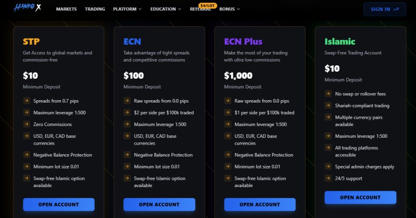Go to the Markets menu item

point(66,9)
